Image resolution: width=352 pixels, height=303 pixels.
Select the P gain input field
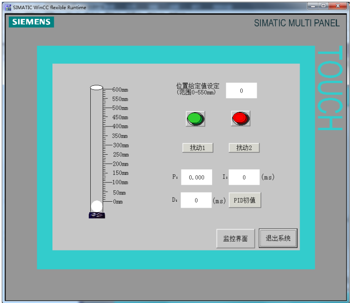[x=197, y=177]
